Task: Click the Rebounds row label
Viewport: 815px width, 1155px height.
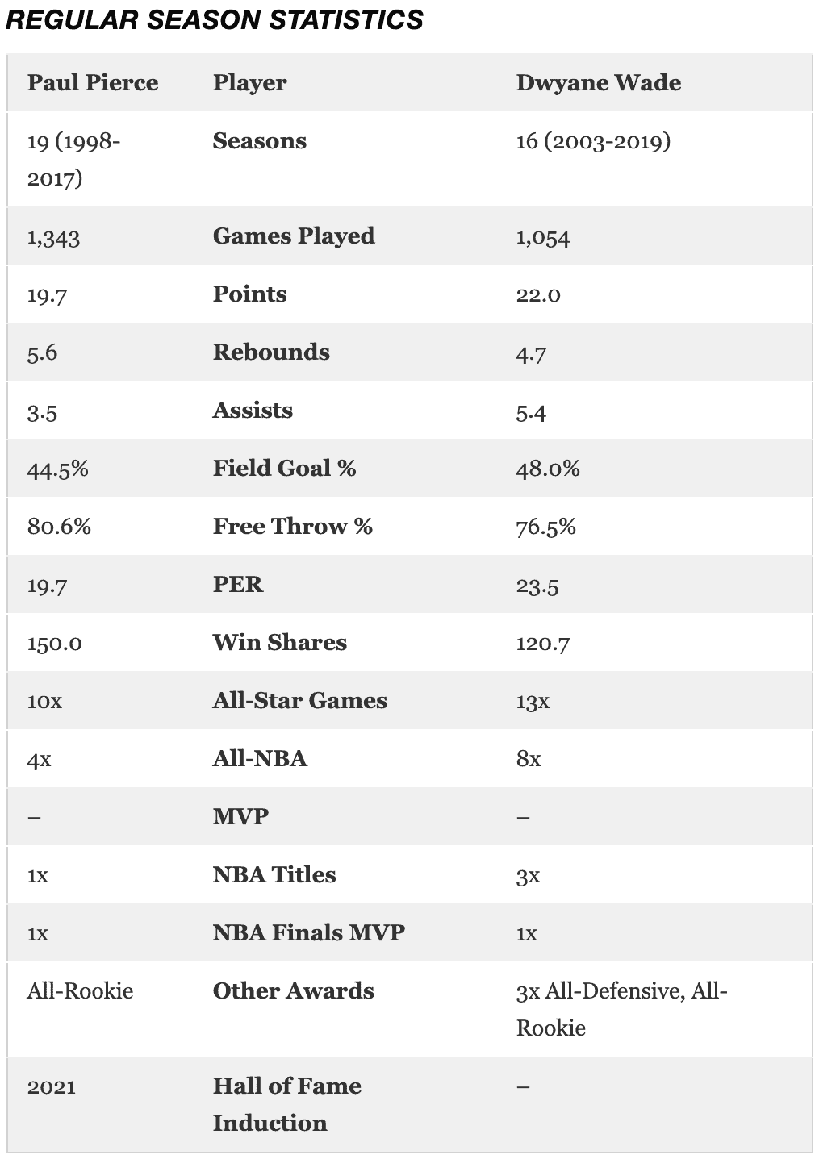Action: tap(271, 352)
